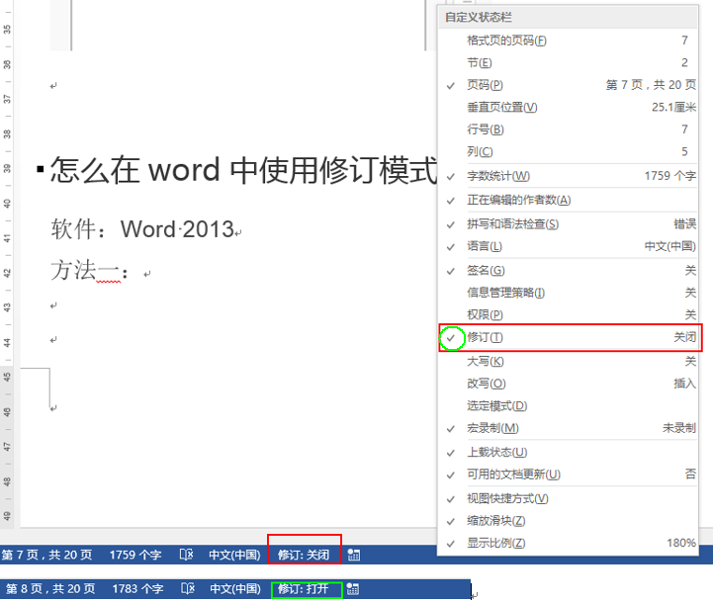Choose 垂直页位置(V) in status bar menu
The image size is (713, 604).
click(569, 107)
